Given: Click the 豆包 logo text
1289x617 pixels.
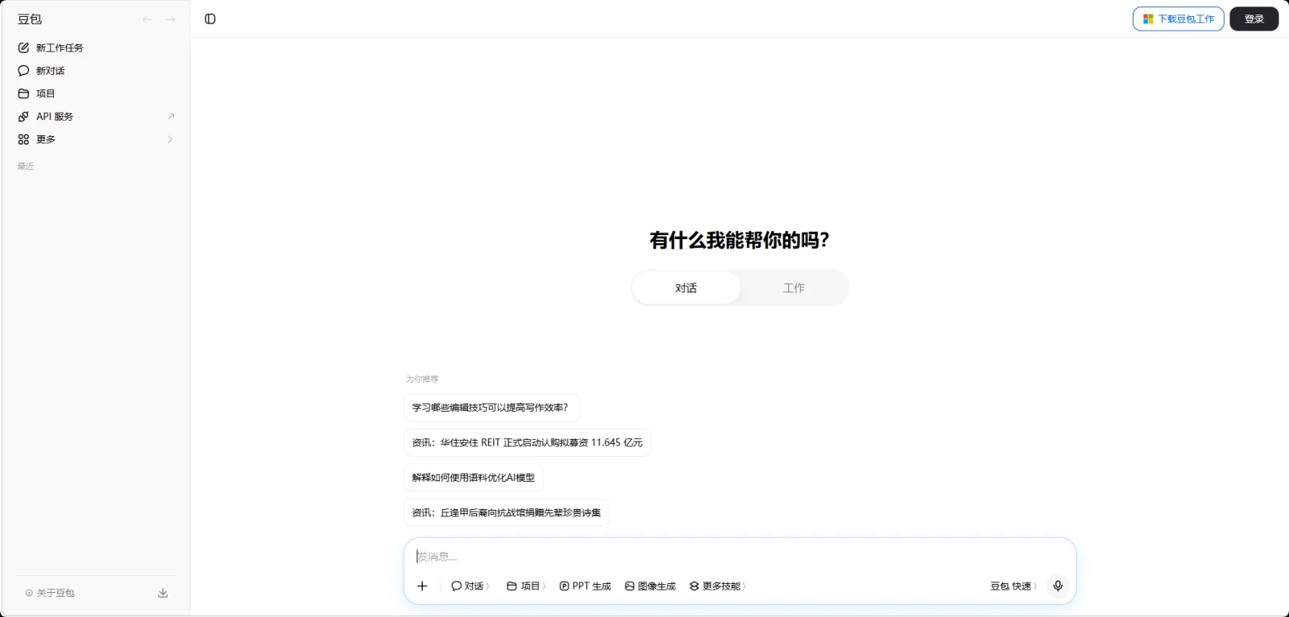Looking at the screenshot, I should 30,19.
